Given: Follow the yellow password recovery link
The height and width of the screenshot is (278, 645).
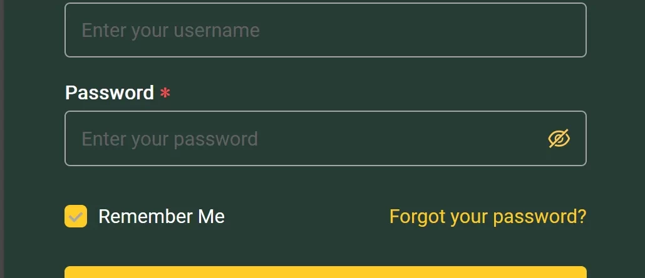Looking at the screenshot, I should click(x=488, y=217).
